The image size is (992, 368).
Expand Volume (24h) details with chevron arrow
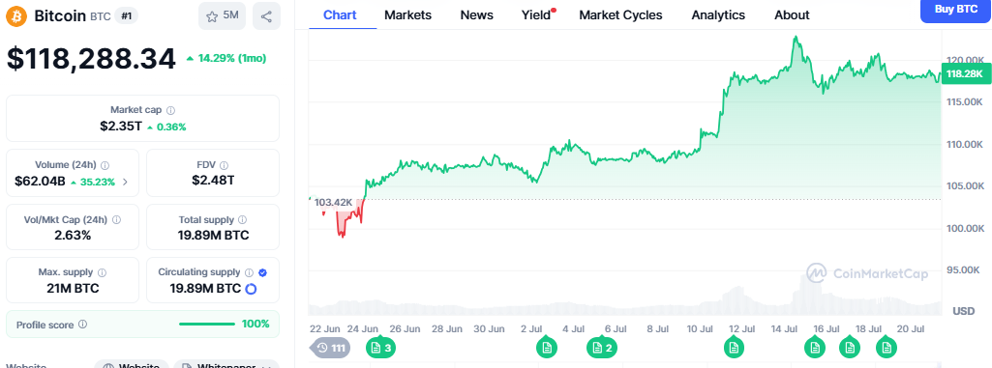pos(125,182)
